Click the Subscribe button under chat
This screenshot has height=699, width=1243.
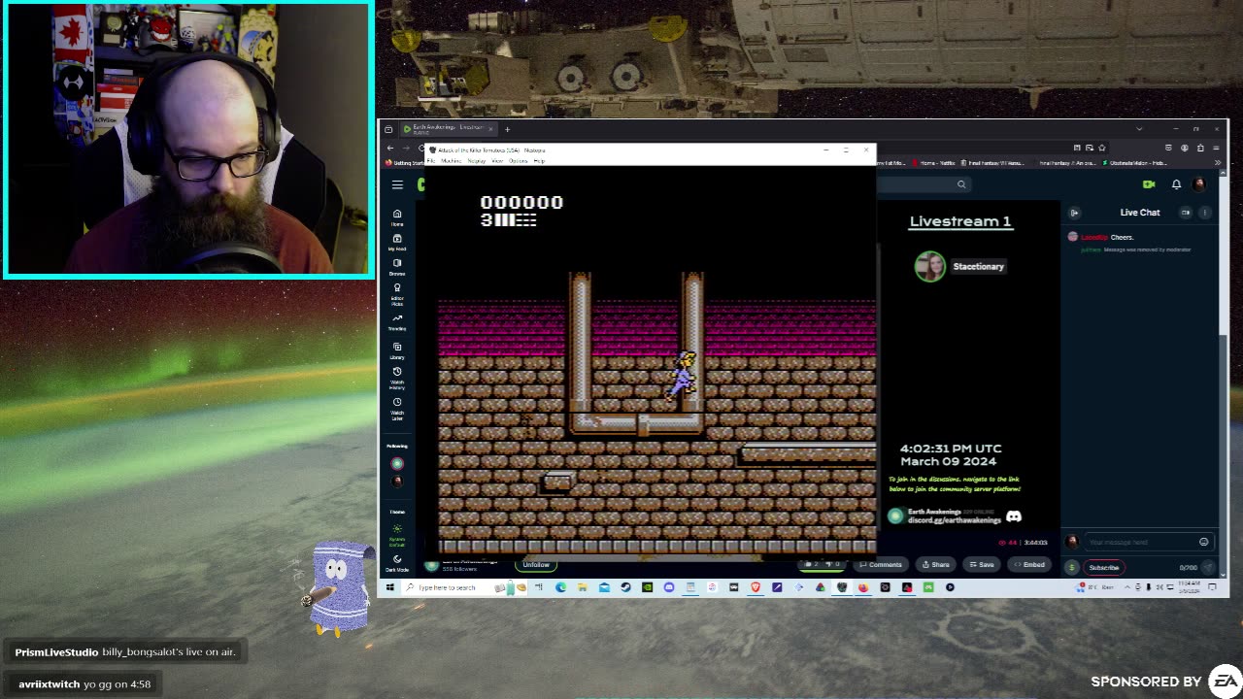click(1103, 567)
